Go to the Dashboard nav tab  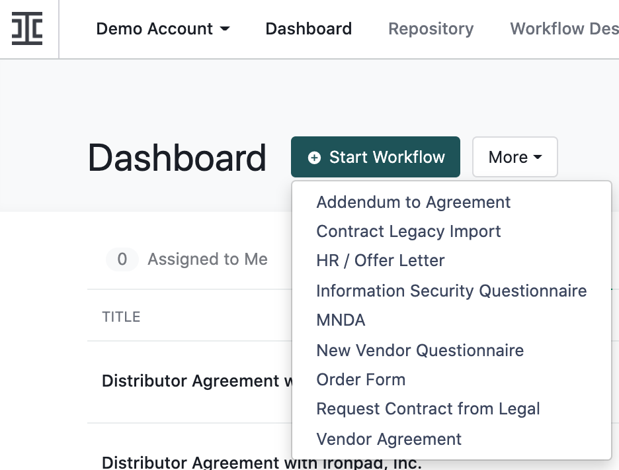308,29
